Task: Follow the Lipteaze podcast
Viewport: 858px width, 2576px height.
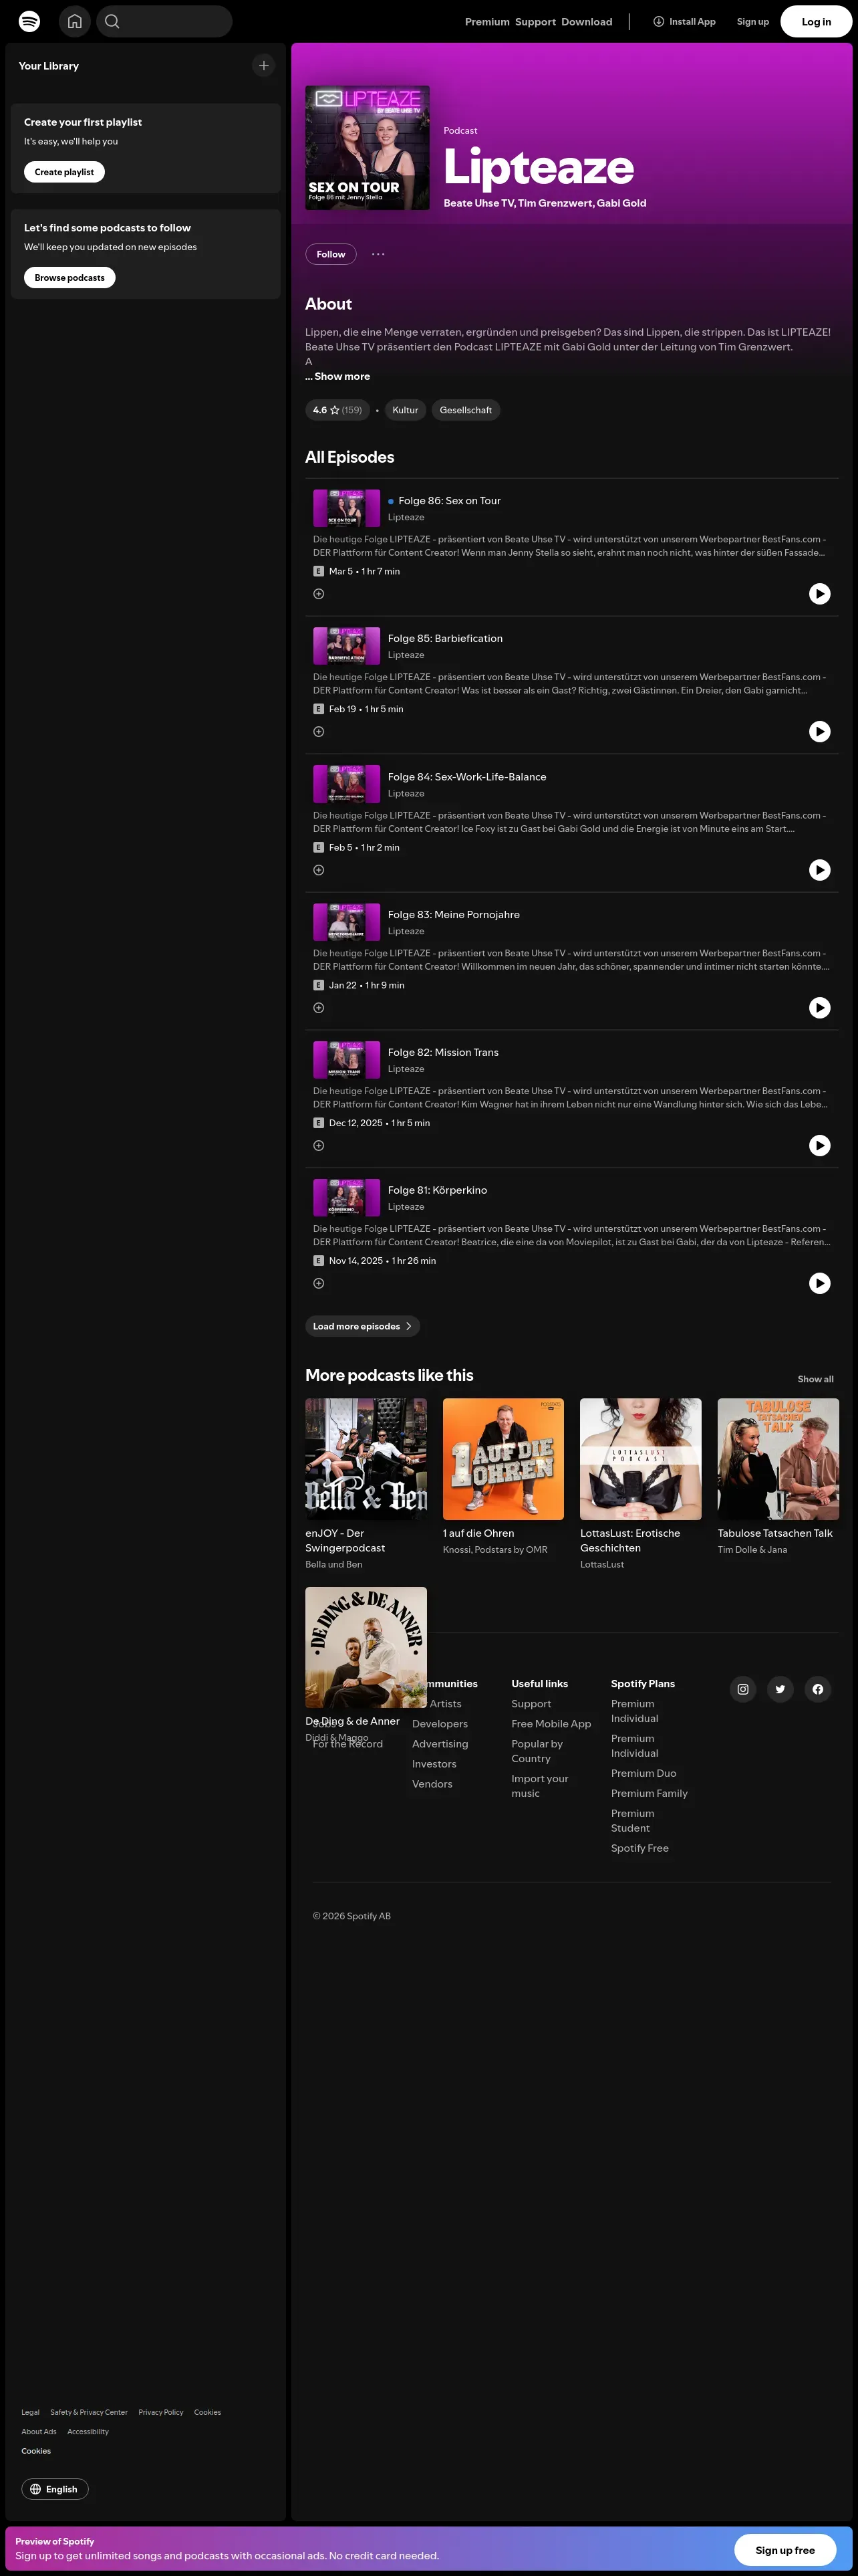Action: coord(331,254)
